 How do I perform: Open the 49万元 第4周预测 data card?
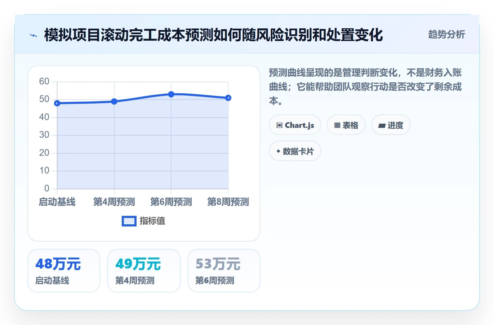tap(144, 271)
